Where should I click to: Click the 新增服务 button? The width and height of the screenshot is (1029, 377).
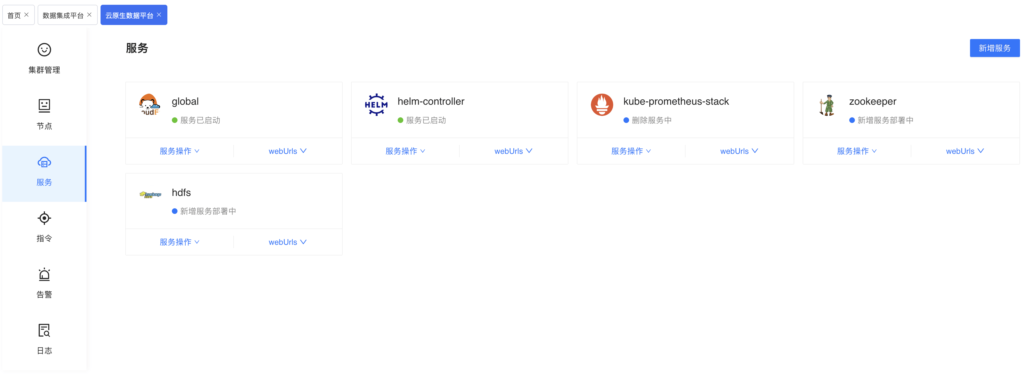995,48
